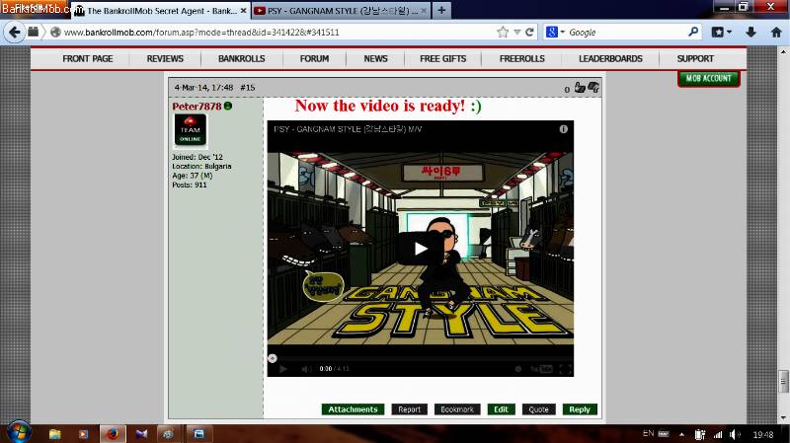The width and height of the screenshot is (790, 443).
Task: Click the browser back arrow button
Action: pyautogui.click(x=14, y=33)
